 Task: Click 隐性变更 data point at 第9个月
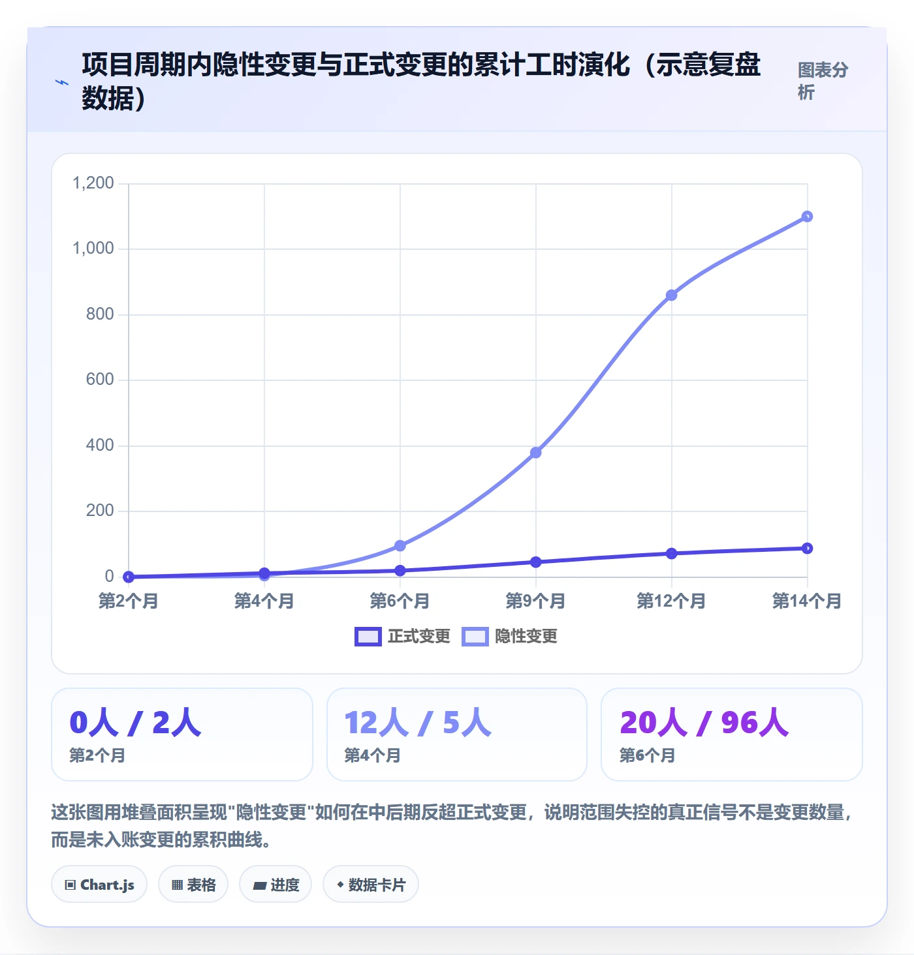pos(535,453)
